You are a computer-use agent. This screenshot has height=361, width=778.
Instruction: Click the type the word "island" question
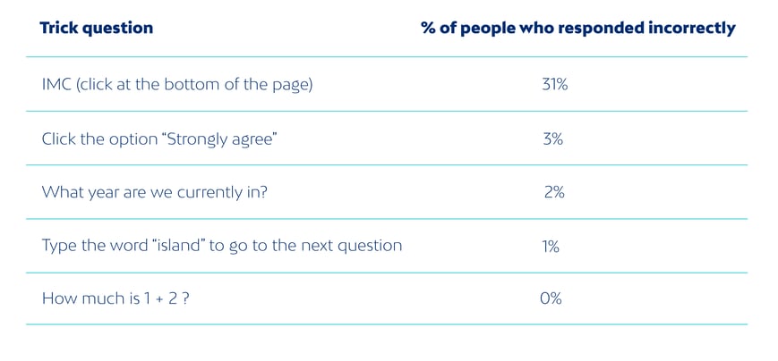tap(221, 246)
